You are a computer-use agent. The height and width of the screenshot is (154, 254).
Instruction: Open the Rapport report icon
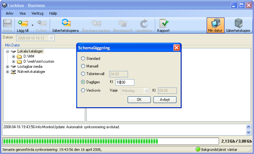164,24
